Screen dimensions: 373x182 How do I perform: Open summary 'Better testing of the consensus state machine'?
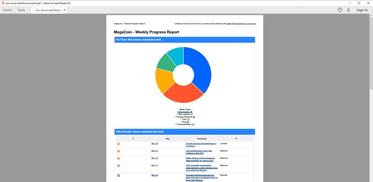point(200,159)
